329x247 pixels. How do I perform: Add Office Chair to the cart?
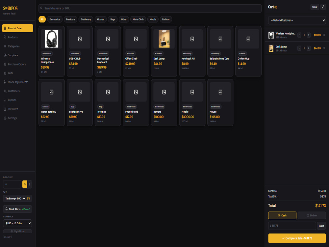[x=136, y=51]
